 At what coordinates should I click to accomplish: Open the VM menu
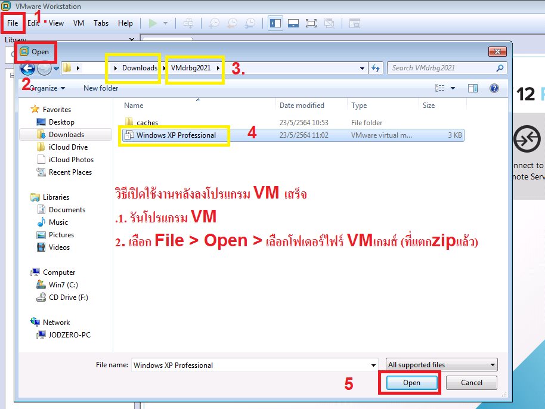(79, 23)
